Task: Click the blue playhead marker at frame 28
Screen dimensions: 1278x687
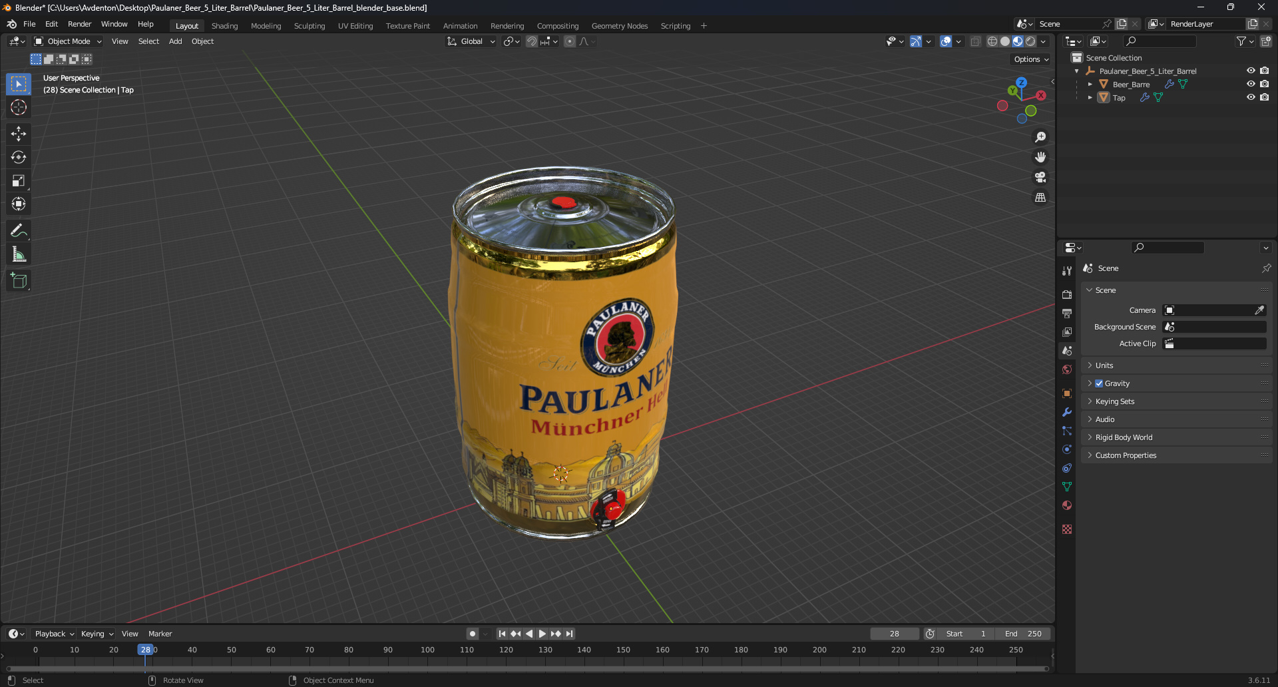Action: coord(145,650)
